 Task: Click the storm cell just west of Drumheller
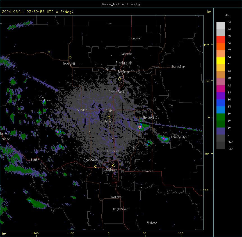click(x=163, y=138)
